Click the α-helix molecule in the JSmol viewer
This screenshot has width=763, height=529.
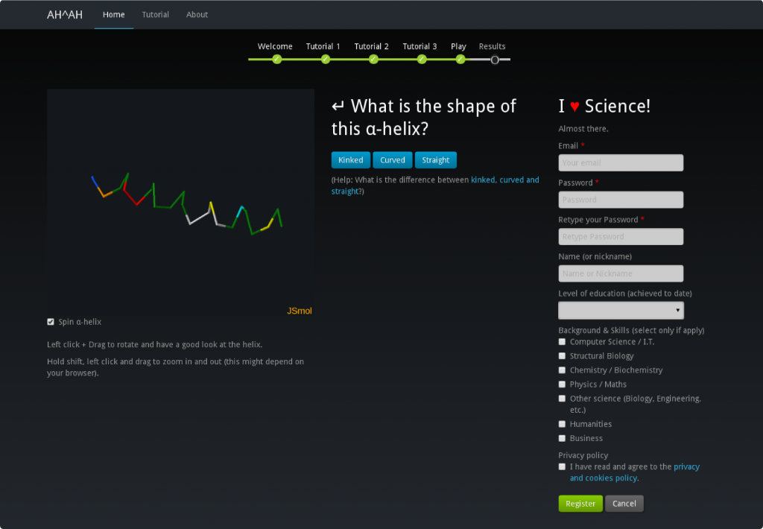pyautogui.click(x=186, y=204)
